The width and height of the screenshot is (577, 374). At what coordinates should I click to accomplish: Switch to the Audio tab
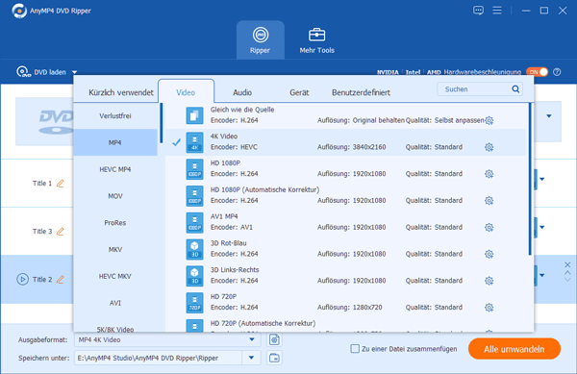coord(242,92)
